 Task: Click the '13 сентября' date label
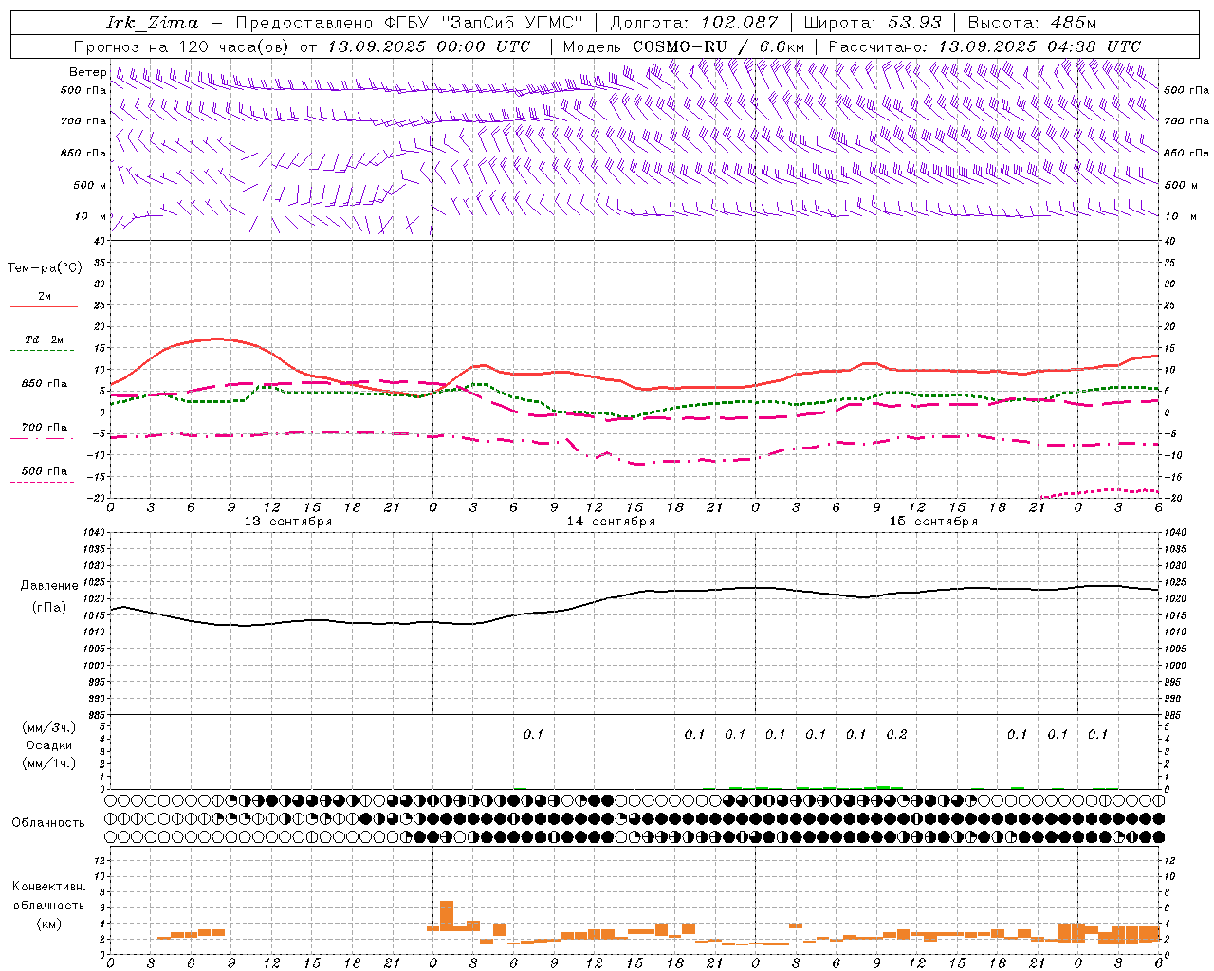click(288, 522)
